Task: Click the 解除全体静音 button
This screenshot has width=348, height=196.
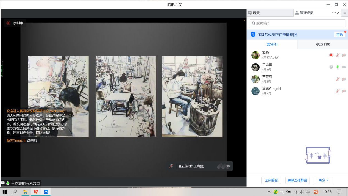Action: [x=297, y=180]
